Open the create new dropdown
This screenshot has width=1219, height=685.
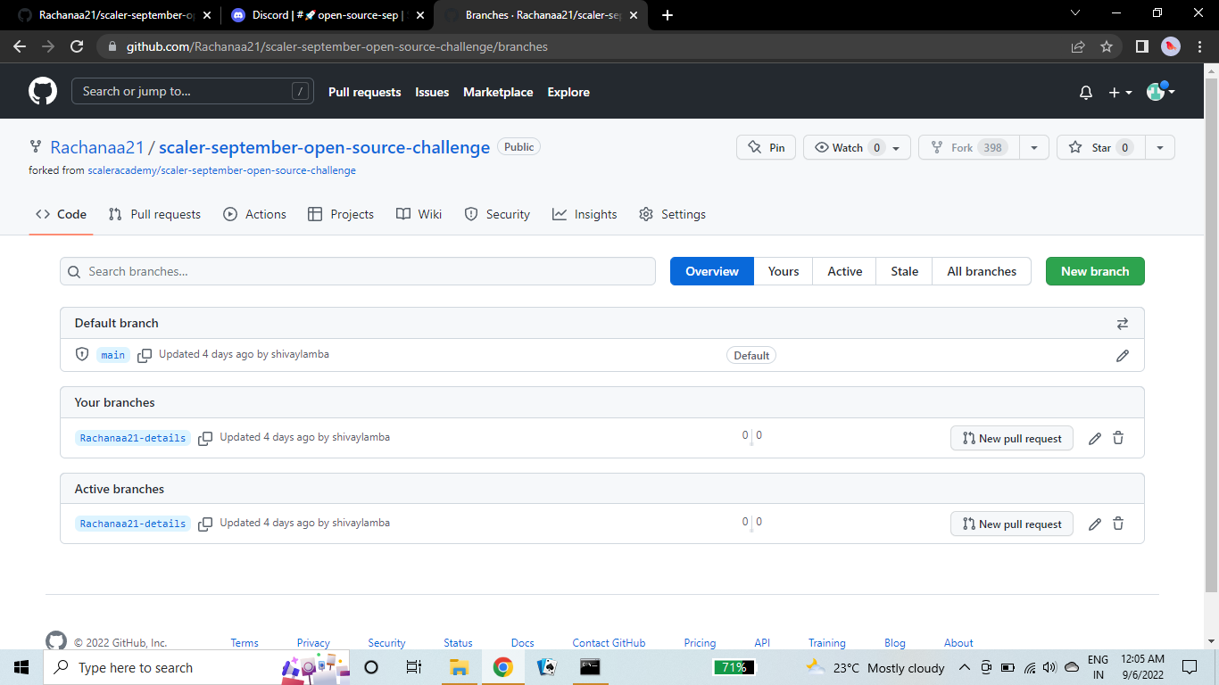click(1120, 92)
